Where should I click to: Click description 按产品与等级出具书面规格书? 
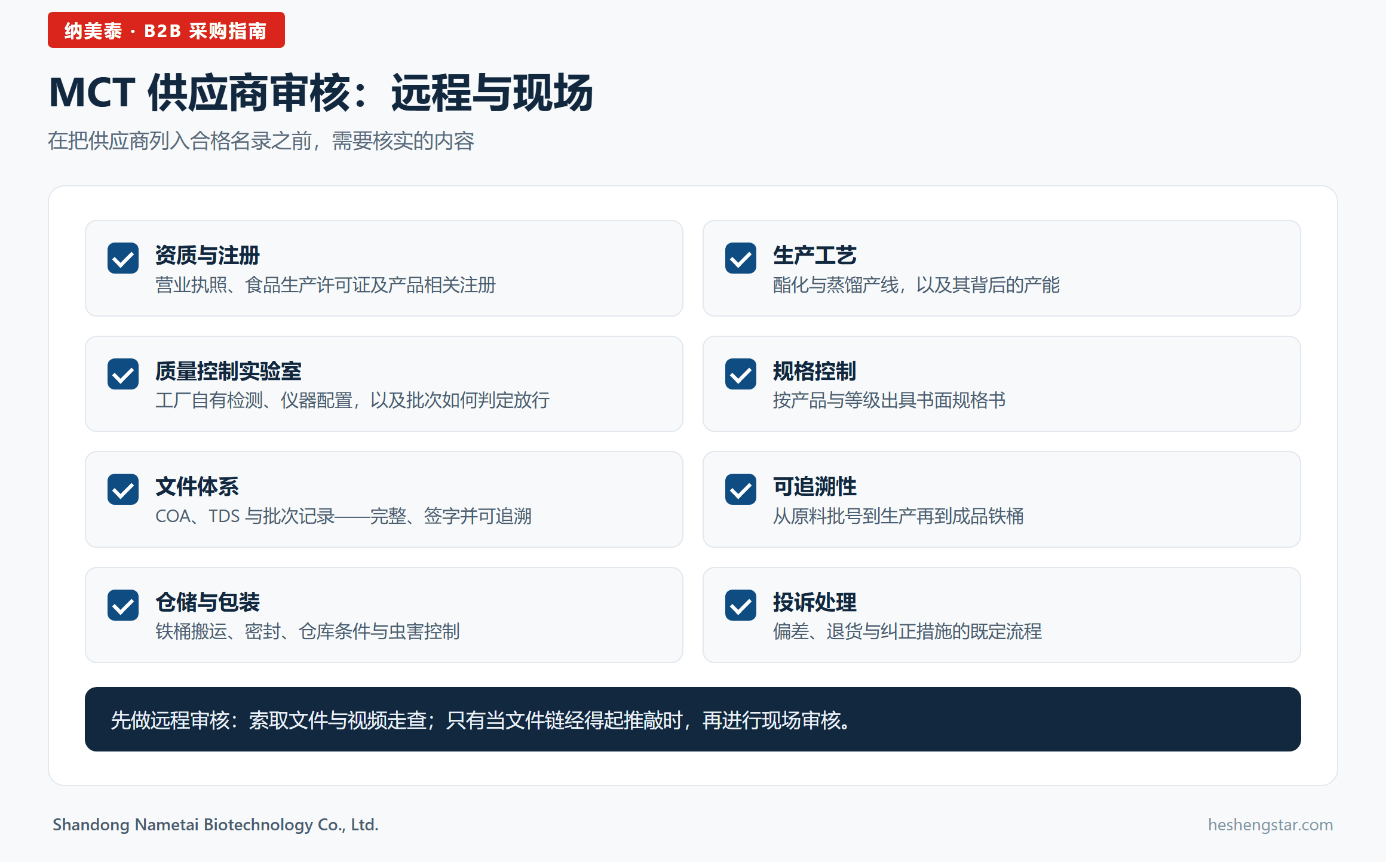(889, 400)
